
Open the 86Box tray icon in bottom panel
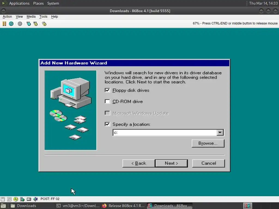[x=247, y=206]
